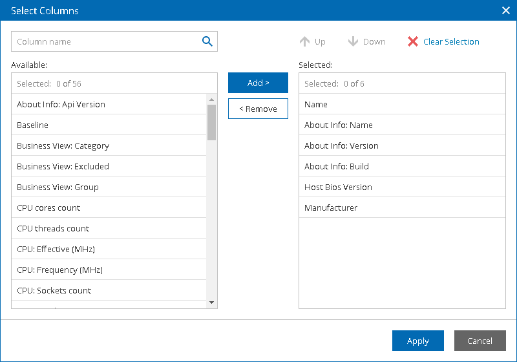Apply the column selection
This screenshot has height=362, width=517.
tap(417, 341)
